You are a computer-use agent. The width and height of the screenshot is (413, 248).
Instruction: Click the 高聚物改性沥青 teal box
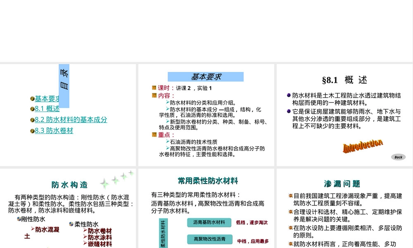(x=210, y=239)
